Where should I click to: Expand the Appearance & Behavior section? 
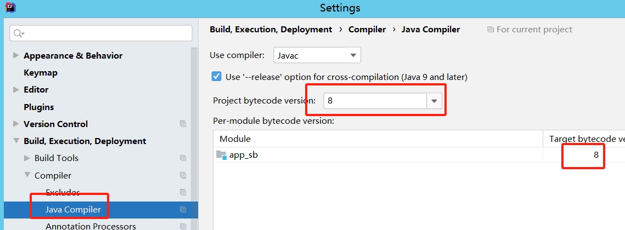[15, 56]
